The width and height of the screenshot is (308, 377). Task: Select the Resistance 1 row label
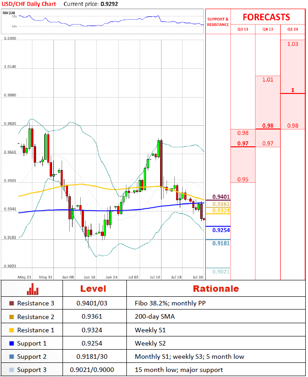click(x=36, y=330)
